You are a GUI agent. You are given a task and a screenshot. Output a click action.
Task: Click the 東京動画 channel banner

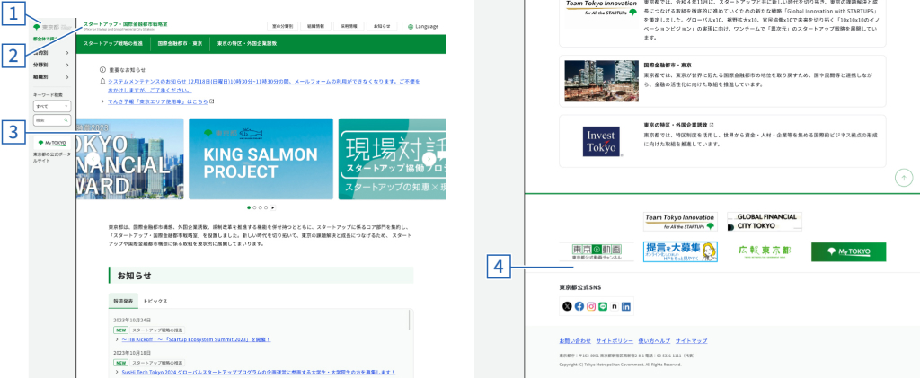(x=595, y=252)
